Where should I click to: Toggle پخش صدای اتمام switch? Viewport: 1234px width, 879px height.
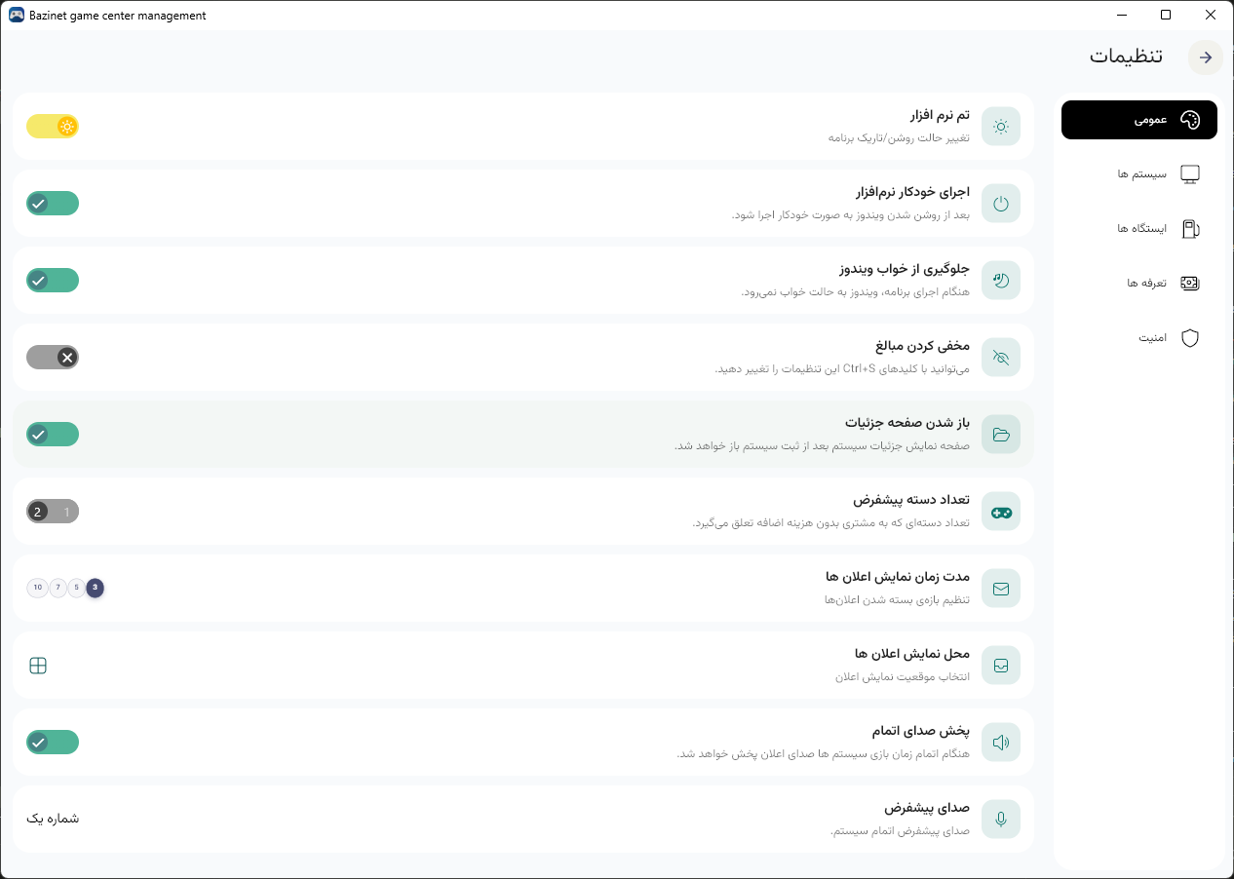(53, 742)
